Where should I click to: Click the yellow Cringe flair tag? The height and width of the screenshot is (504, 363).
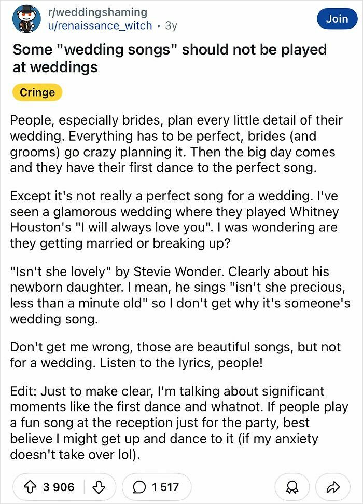[36, 92]
